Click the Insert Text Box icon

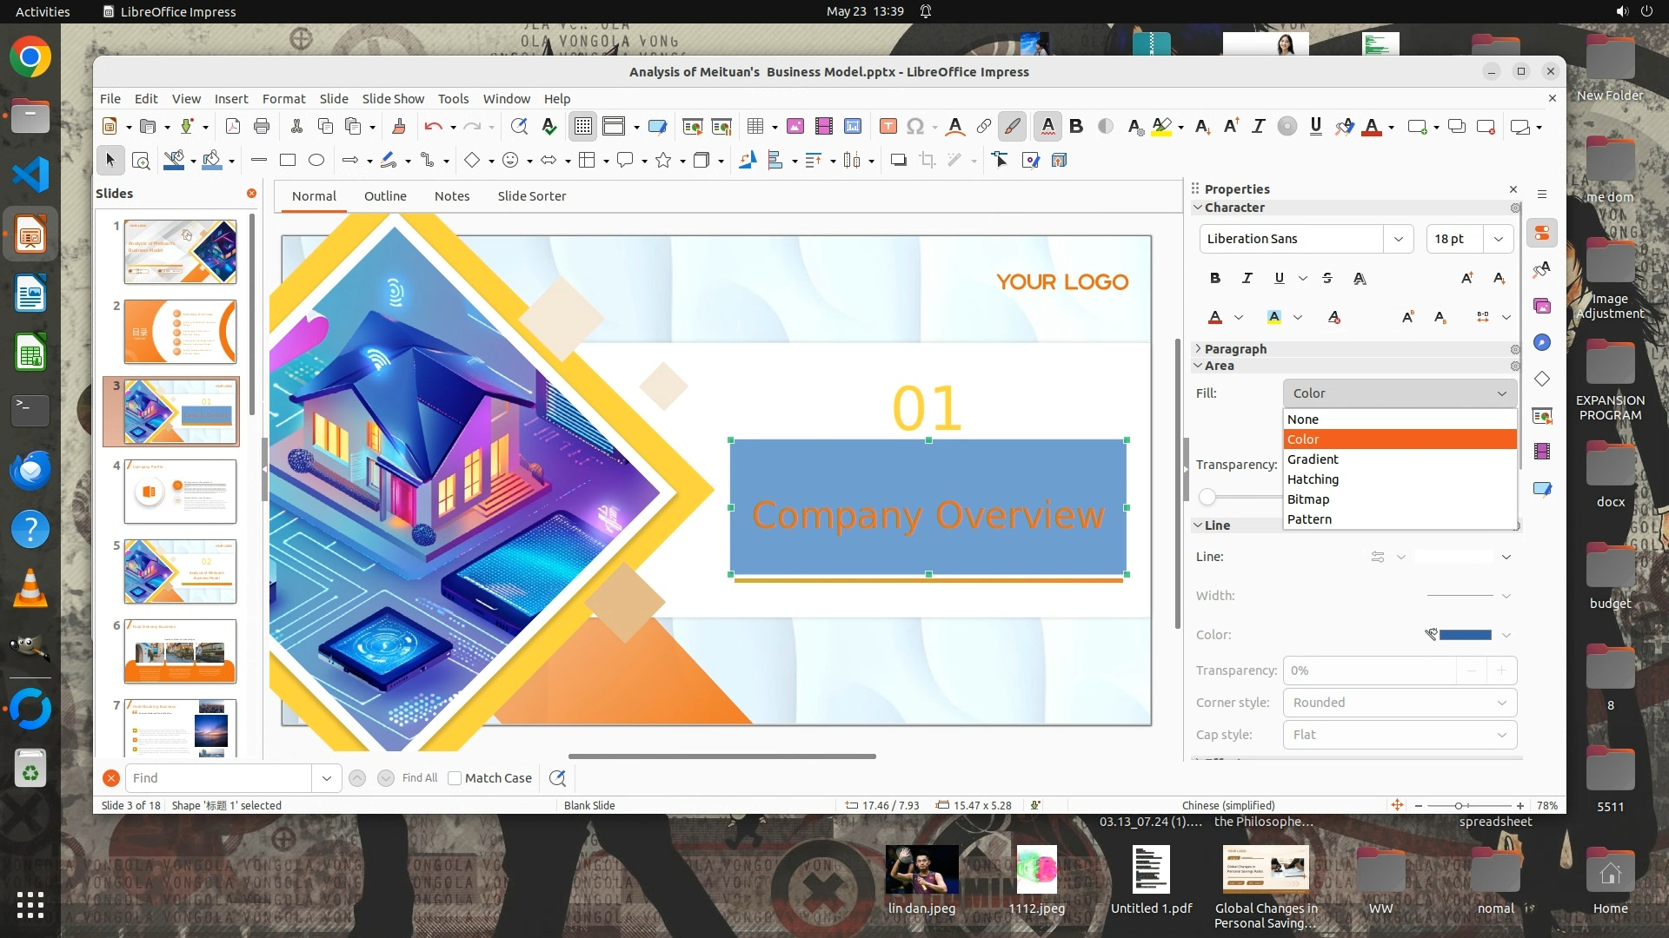888,127
